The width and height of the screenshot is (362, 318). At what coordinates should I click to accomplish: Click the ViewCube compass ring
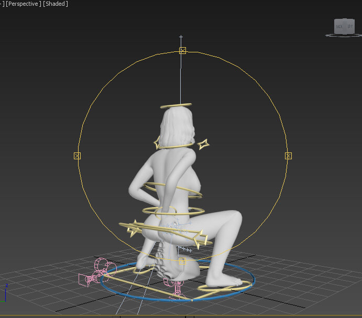[x=343, y=35]
